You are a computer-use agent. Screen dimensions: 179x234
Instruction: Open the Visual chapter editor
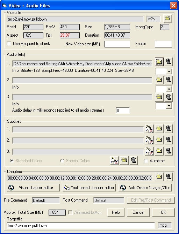[33, 188]
